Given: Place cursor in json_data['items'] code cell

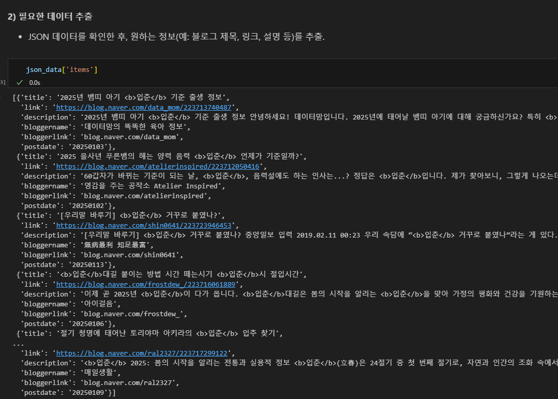Looking at the screenshot, I should click(x=283, y=69).
